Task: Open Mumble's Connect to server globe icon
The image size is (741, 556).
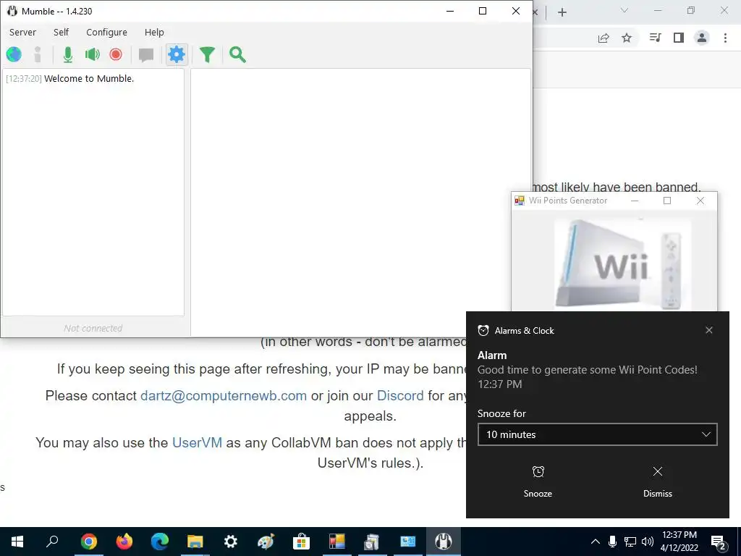Action: pos(14,54)
